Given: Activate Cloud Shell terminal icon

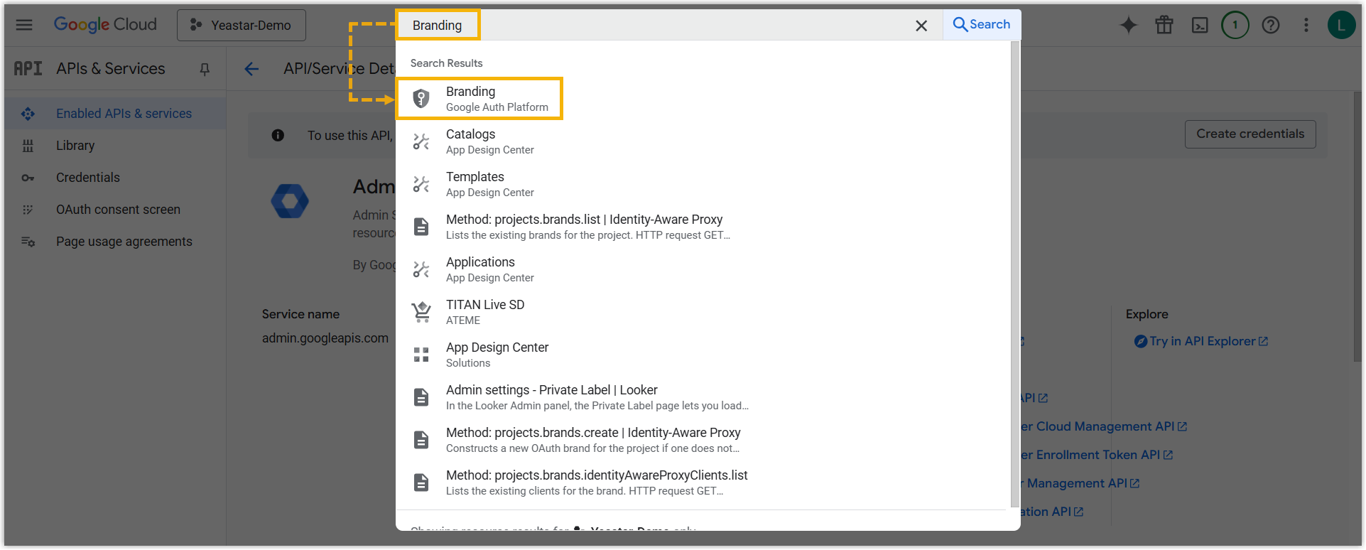Looking at the screenshot, I should click(x=1200, y=26).
